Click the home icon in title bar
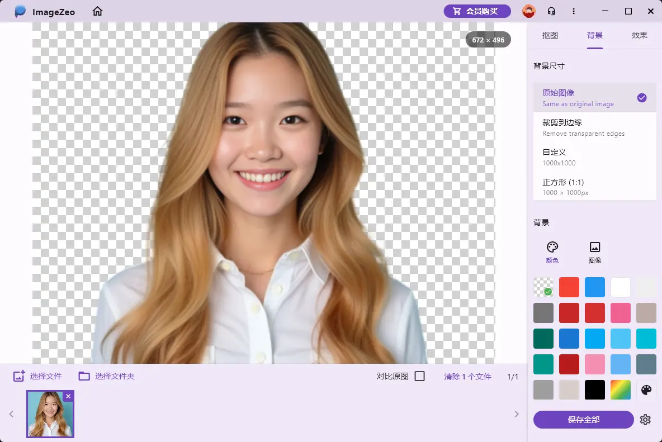This screenshot has height=442, width=662. [x=97, y=11]
